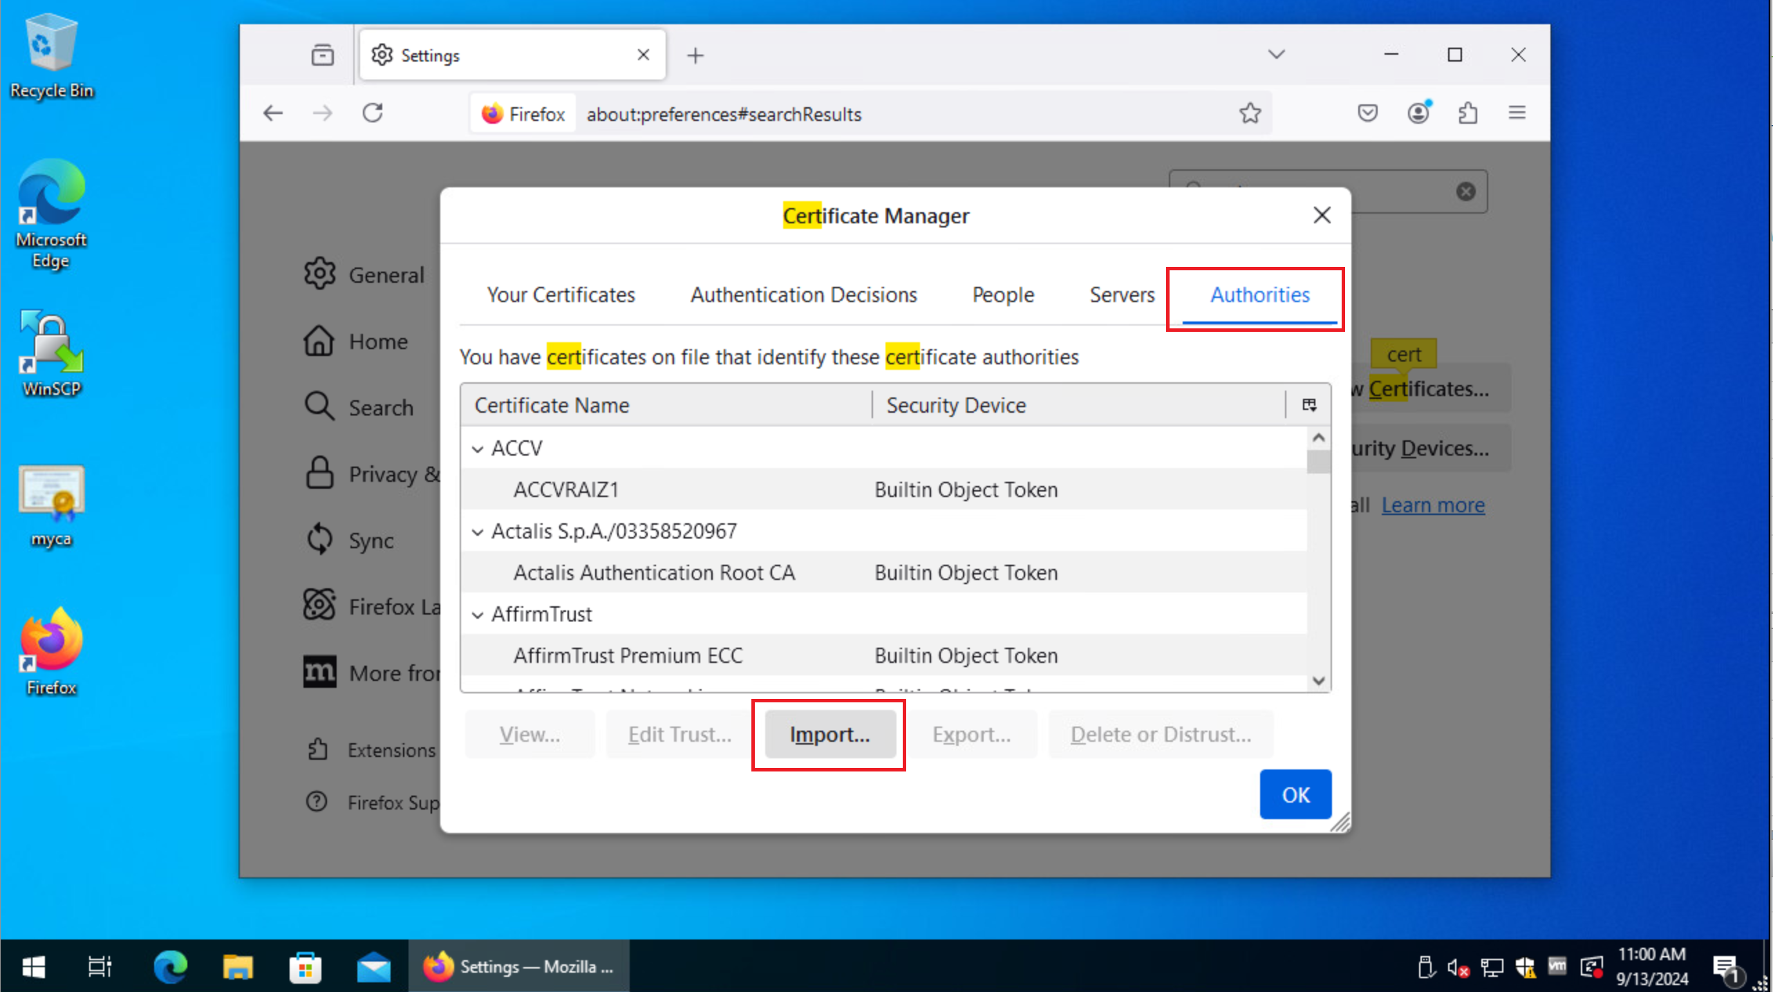This screenshot has width=1773, height=992.
Task: Open the Firefox application hamburger menu
Action: coord(1517,113)
